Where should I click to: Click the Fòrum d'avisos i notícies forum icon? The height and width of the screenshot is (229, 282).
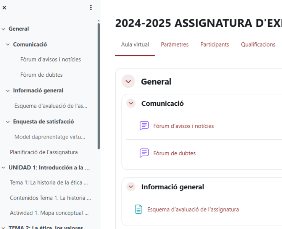click(144, 126)
